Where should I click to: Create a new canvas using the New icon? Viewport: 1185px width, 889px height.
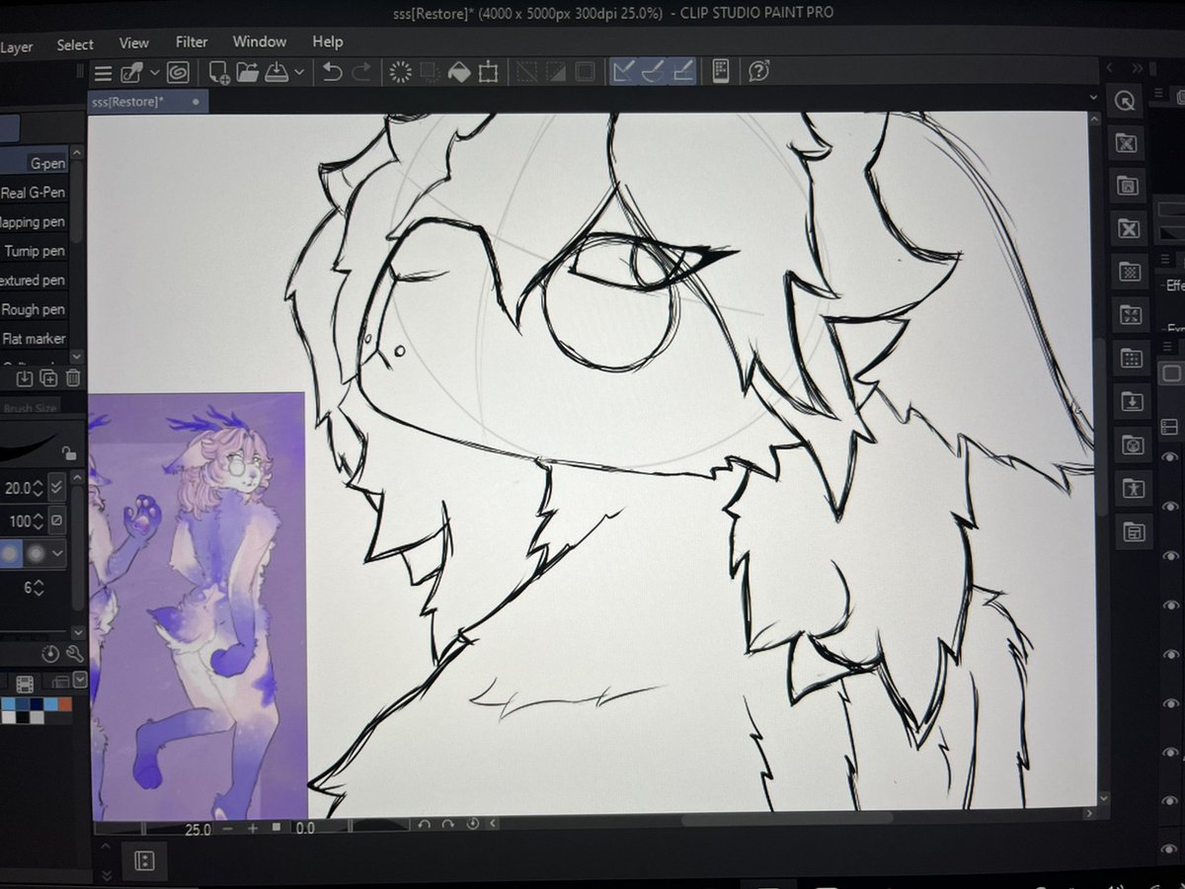pyautogui.click(x=218, y=71)
